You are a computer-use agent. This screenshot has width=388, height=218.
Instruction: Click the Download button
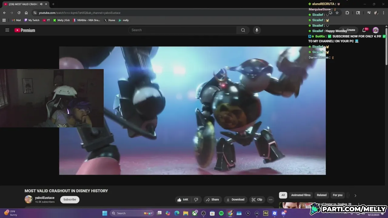pos(235,200)
